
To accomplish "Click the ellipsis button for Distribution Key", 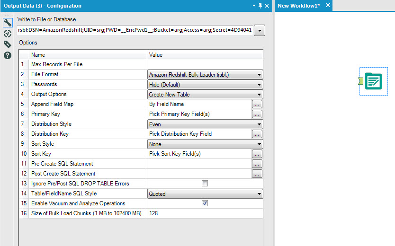I will (x=257, y=134).
